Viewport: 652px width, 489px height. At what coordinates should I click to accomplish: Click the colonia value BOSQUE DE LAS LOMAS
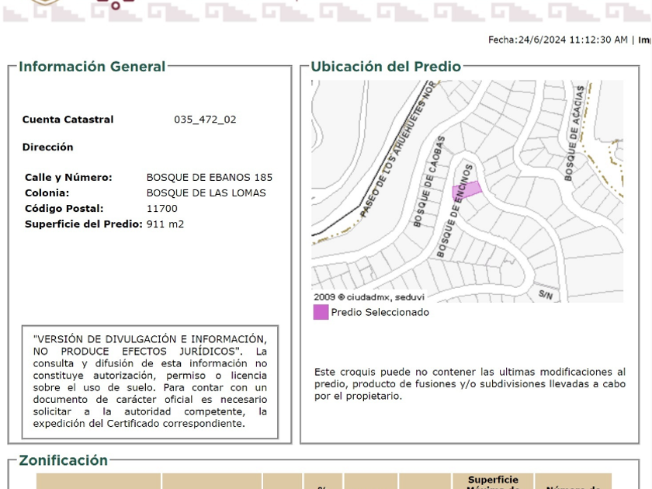point(206,192)
